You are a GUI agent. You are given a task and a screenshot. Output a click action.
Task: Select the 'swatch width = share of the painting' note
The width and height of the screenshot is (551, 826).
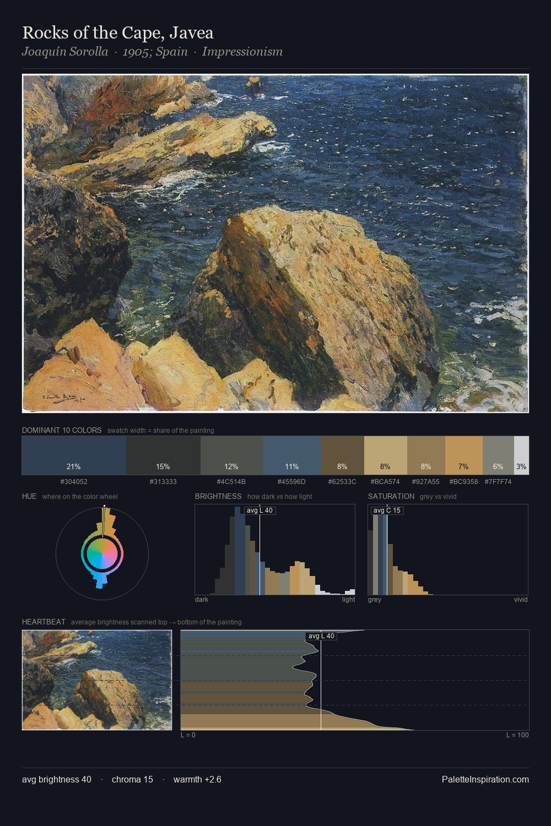pyautogui.click(x=161, y=431)
